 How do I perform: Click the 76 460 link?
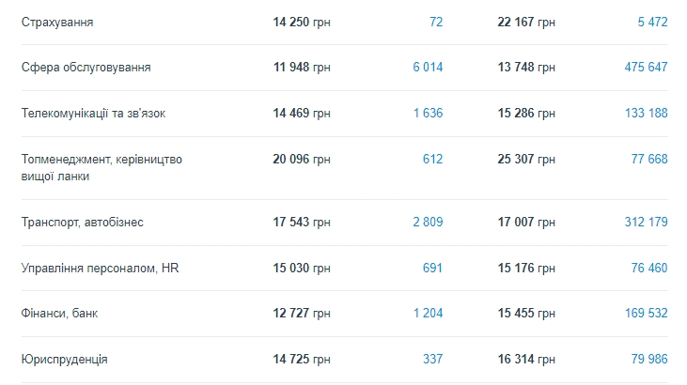click(649, 269)
